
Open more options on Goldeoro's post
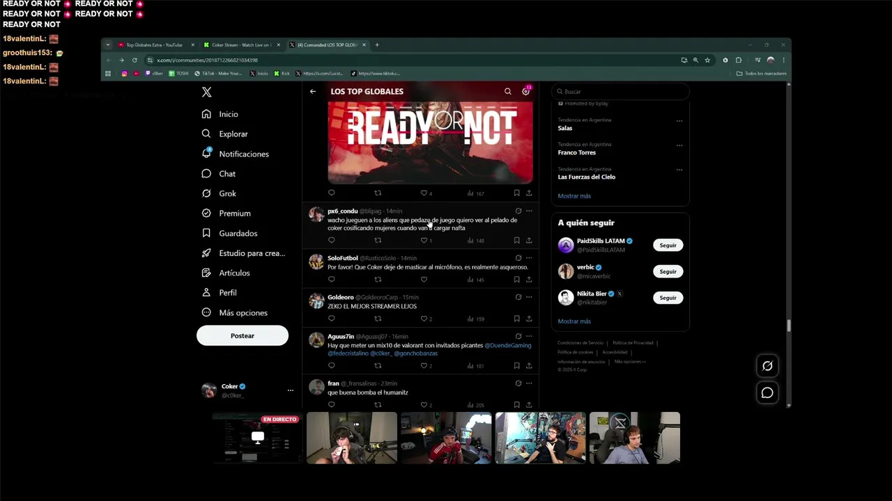pos(529,297)
